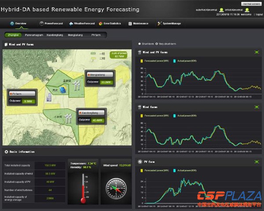Expand the PV farm chart panel icon
Image resolution: width=264 pixels, height=211 pixels.
[257, 162]
